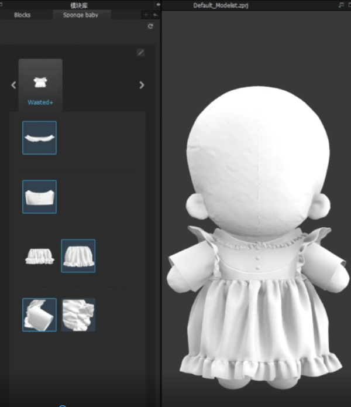Refresh the module library

click(150, 26)
